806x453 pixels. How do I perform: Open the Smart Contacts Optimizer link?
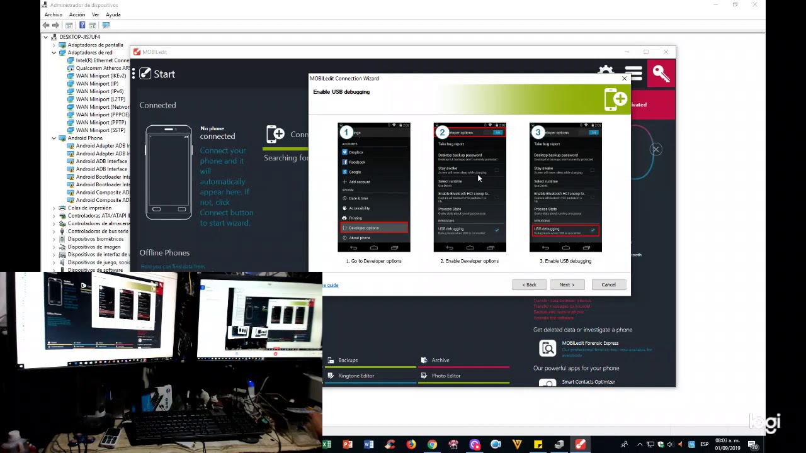tap(588, 382)
